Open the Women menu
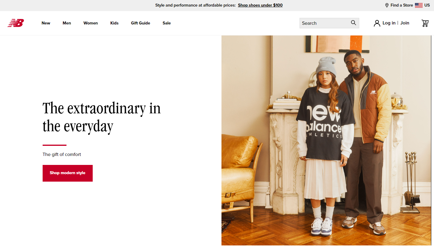 tap(91, 23)
